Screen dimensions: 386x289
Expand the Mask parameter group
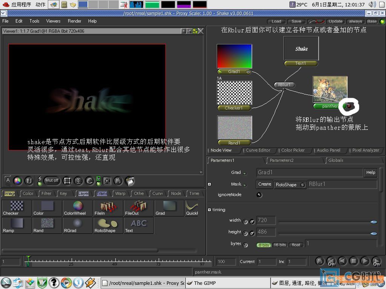coord(209,184)
